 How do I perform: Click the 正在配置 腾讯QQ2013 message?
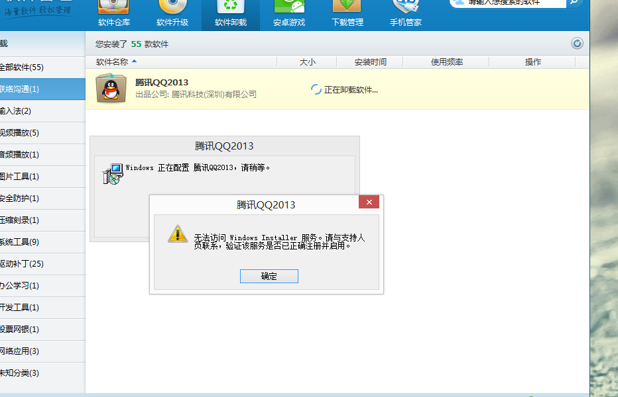click(x=198, y=167)
